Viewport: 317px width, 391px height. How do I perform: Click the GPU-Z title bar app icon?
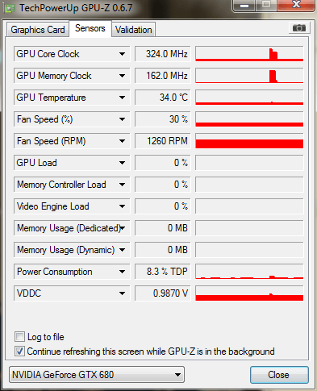pyautogui.click(x=10, y=8)
